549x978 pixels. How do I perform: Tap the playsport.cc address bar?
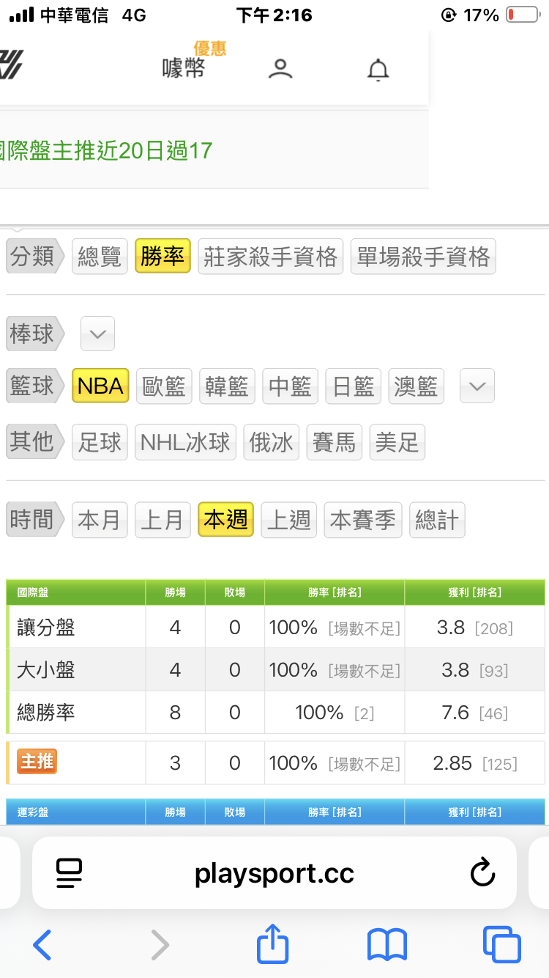[274, 872]
